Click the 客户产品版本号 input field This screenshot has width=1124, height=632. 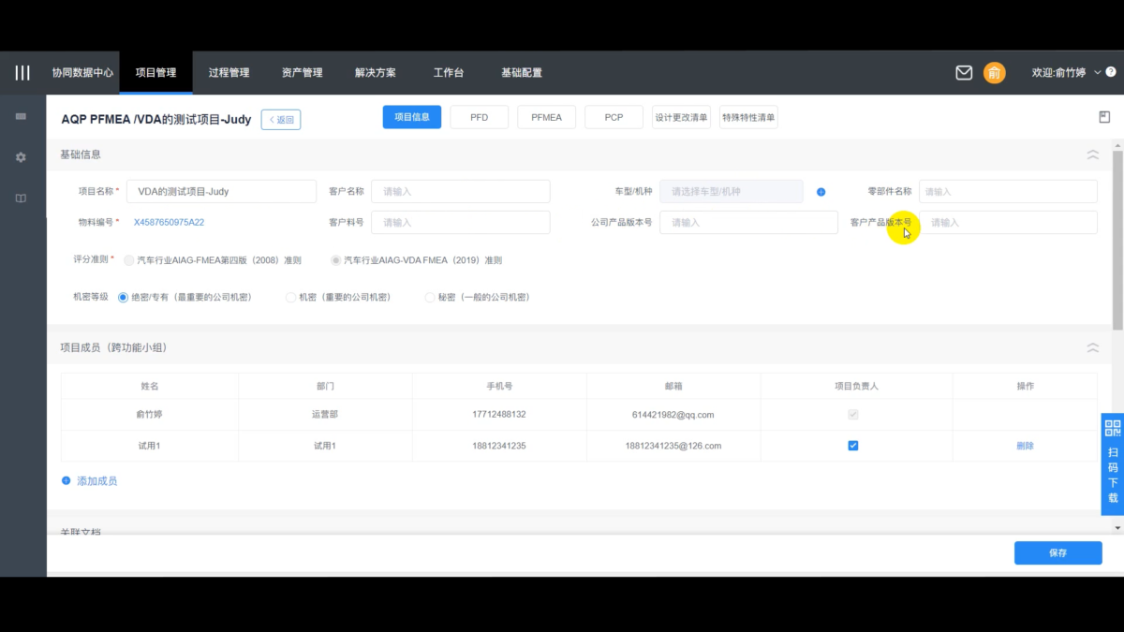tap(1008, 223)
